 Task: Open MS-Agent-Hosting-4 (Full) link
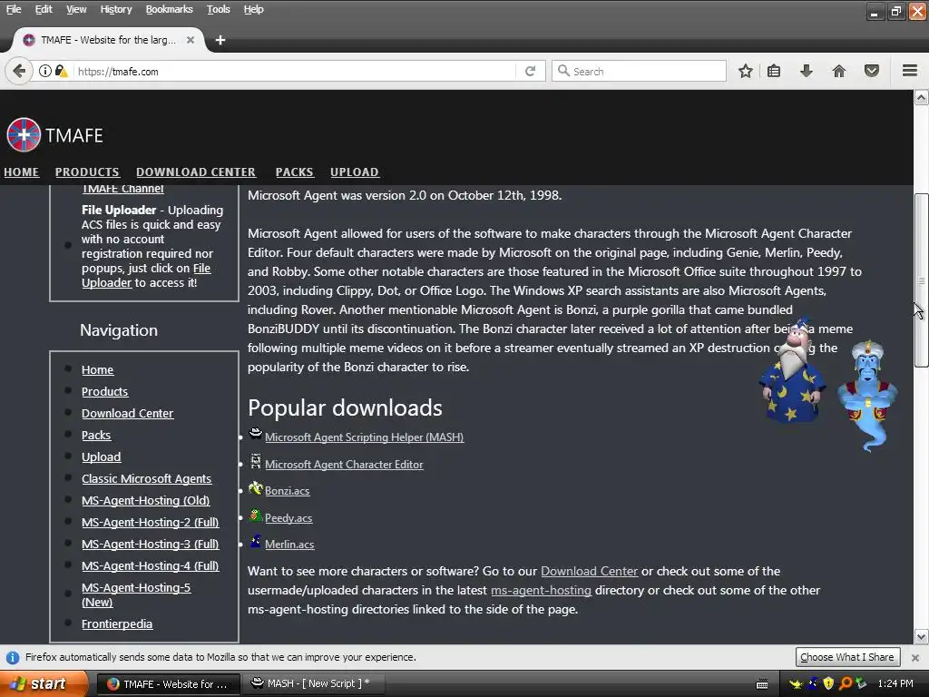pyautogui.click(x=151, y=566)
